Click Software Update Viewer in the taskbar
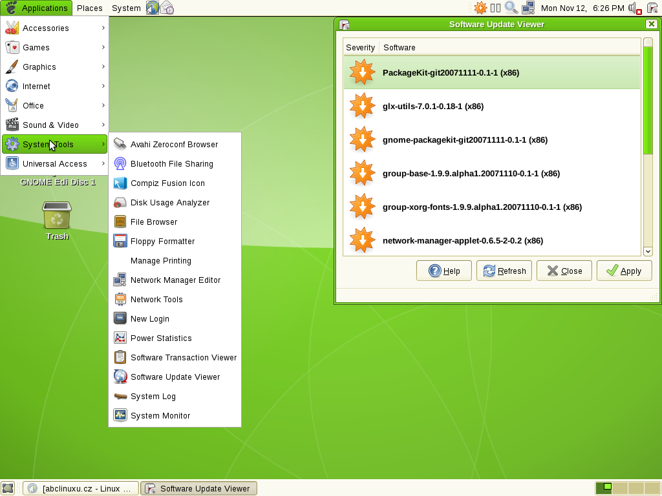This screenshot has width=662, height=496. 198,488
